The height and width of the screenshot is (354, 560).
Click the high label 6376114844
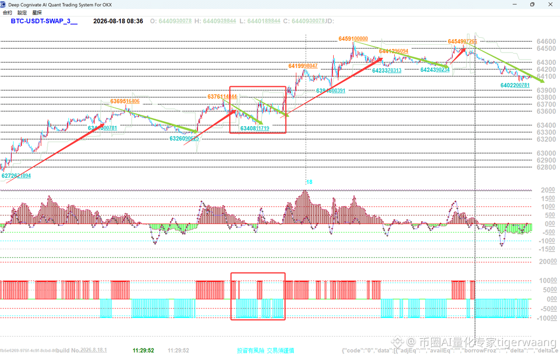pos(223,97)
